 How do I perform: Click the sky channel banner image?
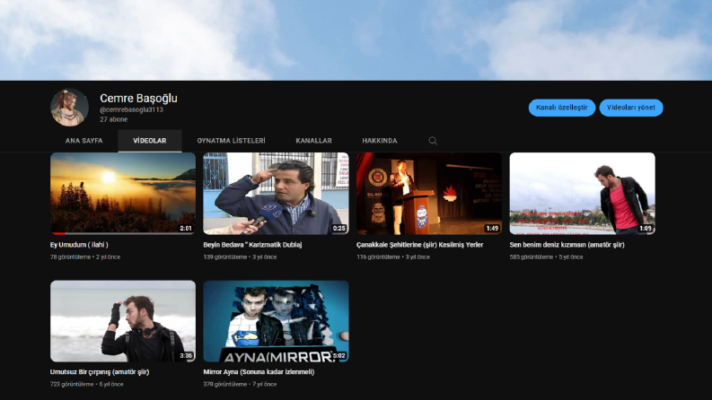pos(356,39)
